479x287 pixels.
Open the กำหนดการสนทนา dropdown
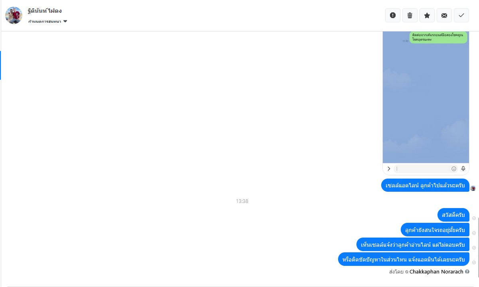pyautogui.click(x=48, y=22)
